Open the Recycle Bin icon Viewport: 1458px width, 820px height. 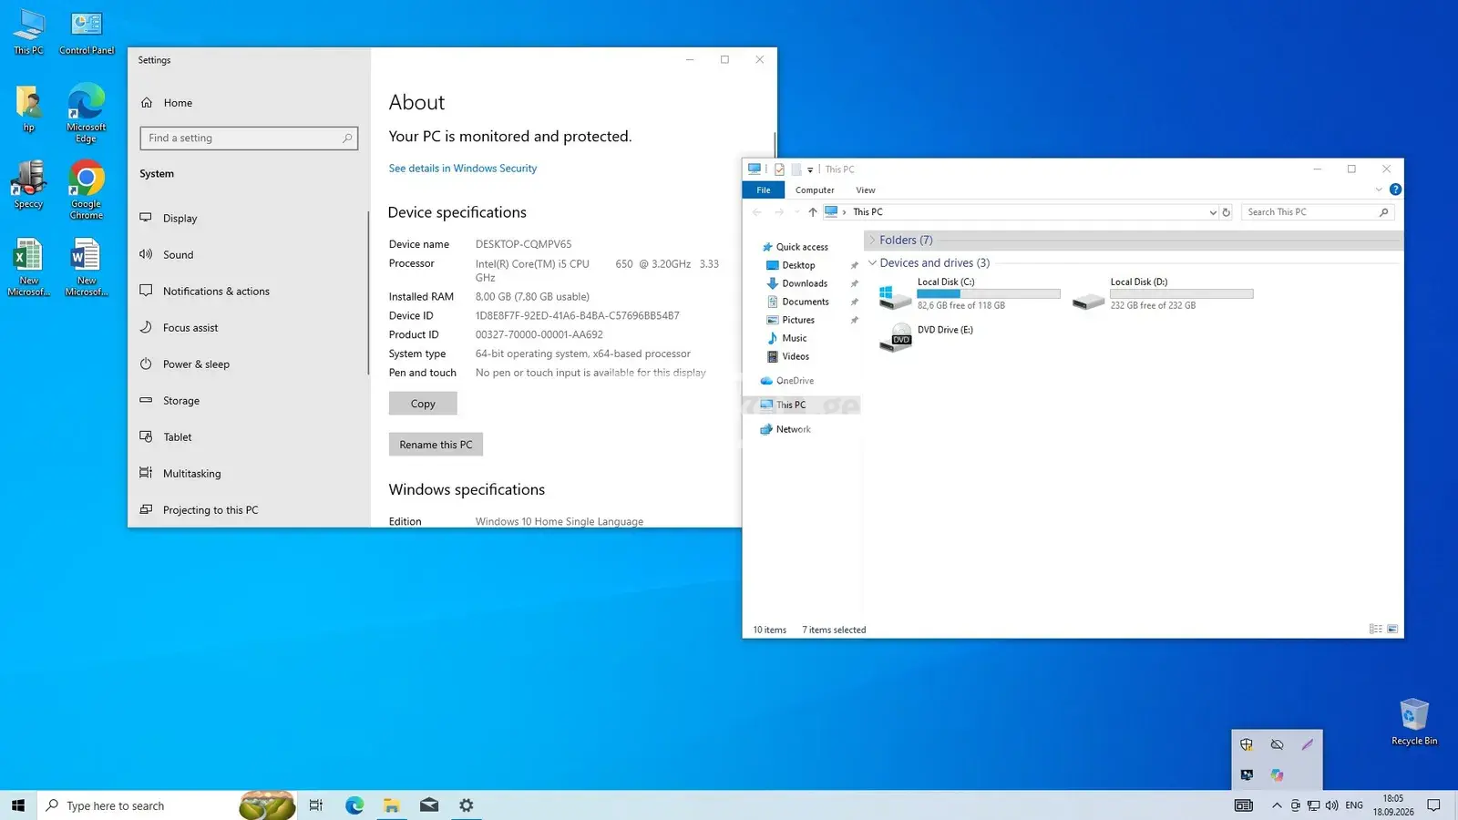(1414, 722)
